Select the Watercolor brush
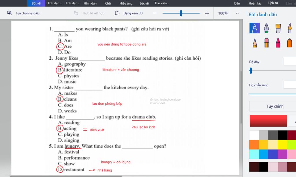The image size is (296, 177). coord(290,28)
